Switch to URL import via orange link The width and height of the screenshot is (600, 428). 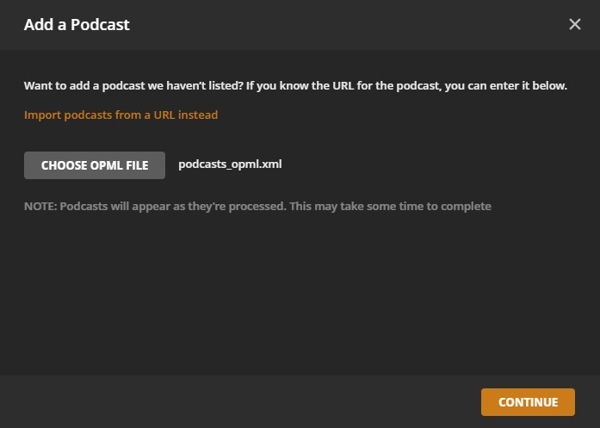[x=121, y=115]
